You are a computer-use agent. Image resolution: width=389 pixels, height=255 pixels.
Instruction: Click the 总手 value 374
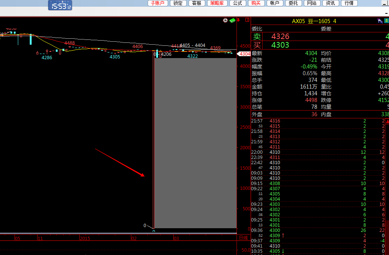coord(313,80)
